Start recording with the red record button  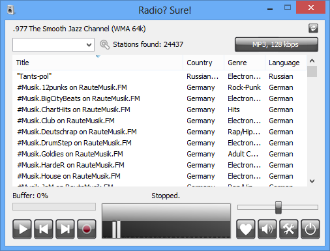coord(87,229)
